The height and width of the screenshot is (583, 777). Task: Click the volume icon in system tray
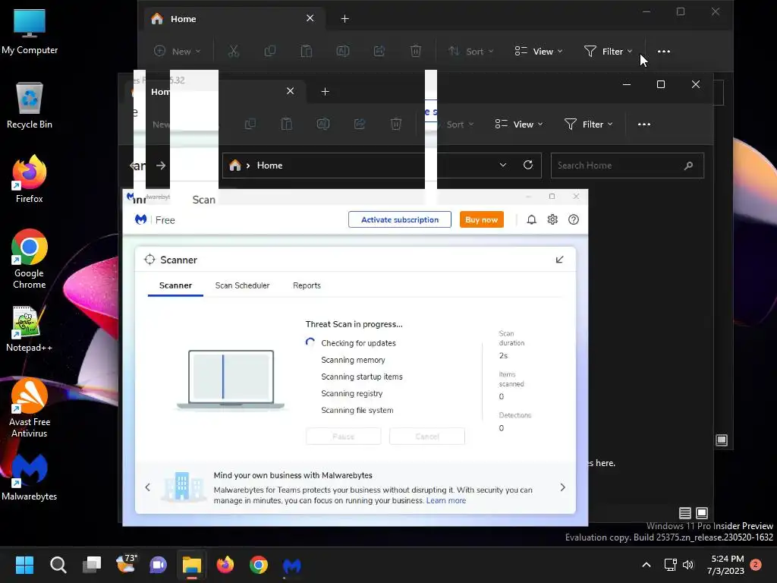[687, 565]
